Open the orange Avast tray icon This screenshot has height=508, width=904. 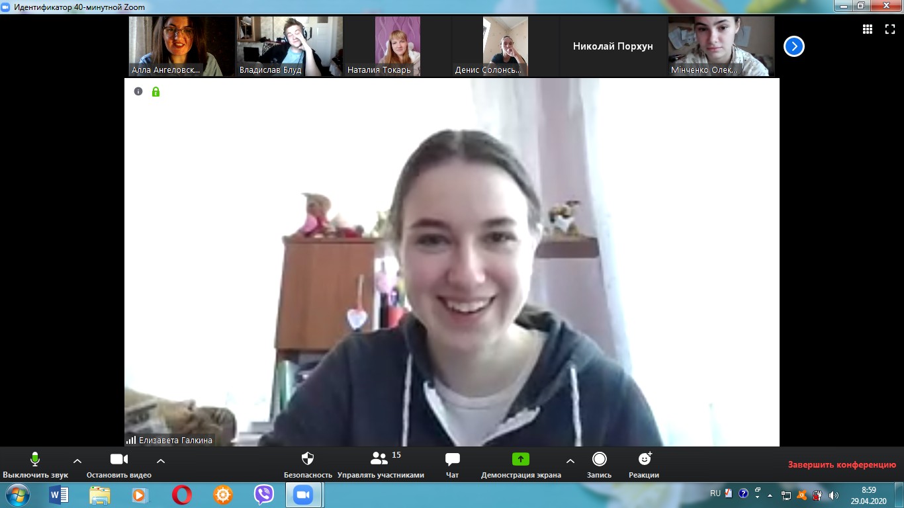click(802, 495)
